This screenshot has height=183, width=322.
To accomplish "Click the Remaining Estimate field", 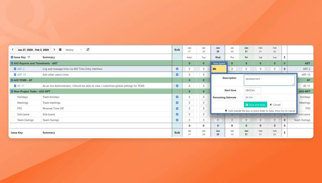I will click(252, 97).
